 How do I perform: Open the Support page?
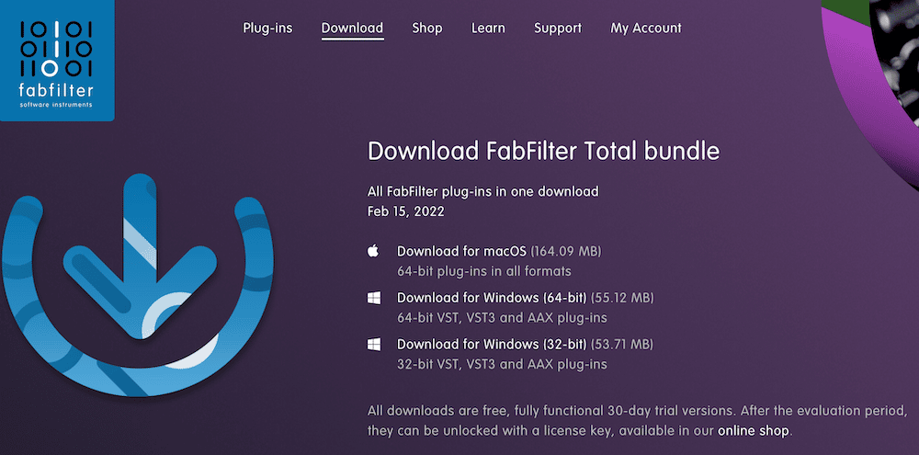pos(558,28)
